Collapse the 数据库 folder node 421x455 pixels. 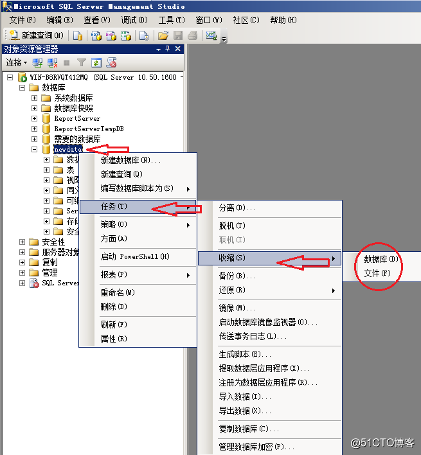pos(22,87)
